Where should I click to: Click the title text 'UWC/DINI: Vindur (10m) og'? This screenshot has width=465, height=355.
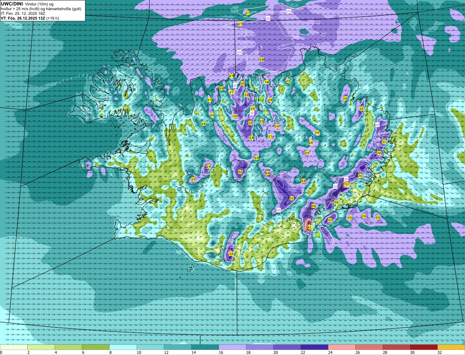tap(27, 4)
